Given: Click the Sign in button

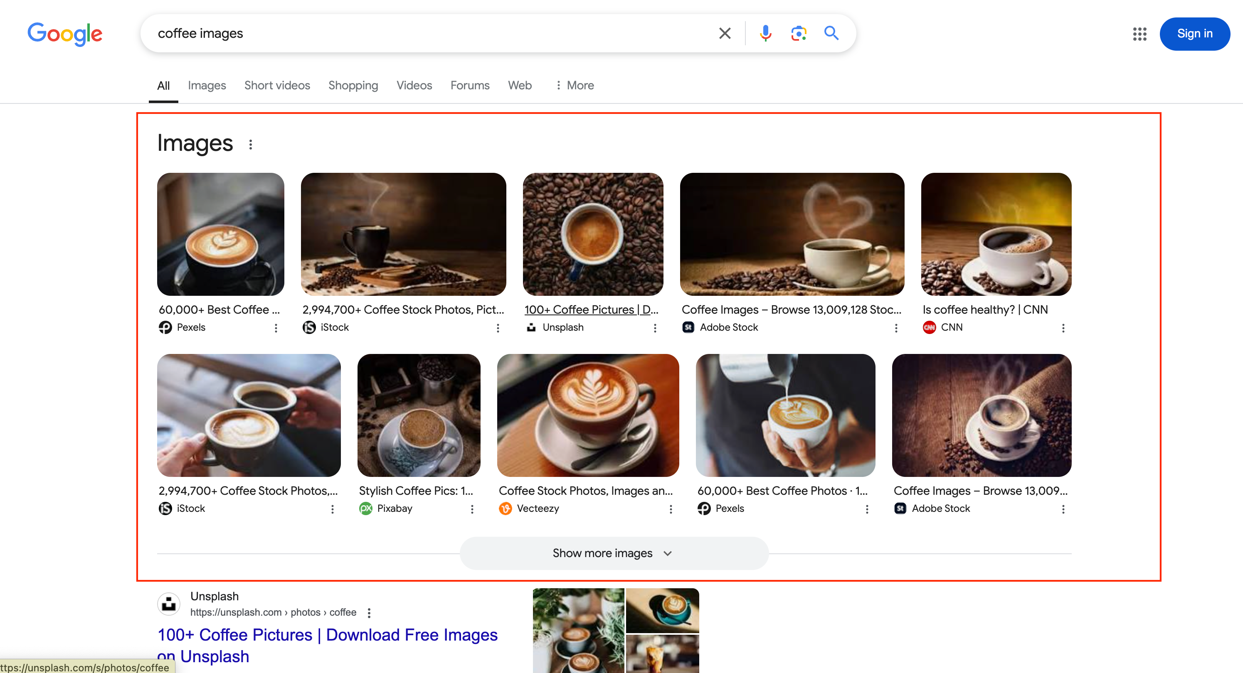Looking at the screenshot, I should (x=1194, y=34).
